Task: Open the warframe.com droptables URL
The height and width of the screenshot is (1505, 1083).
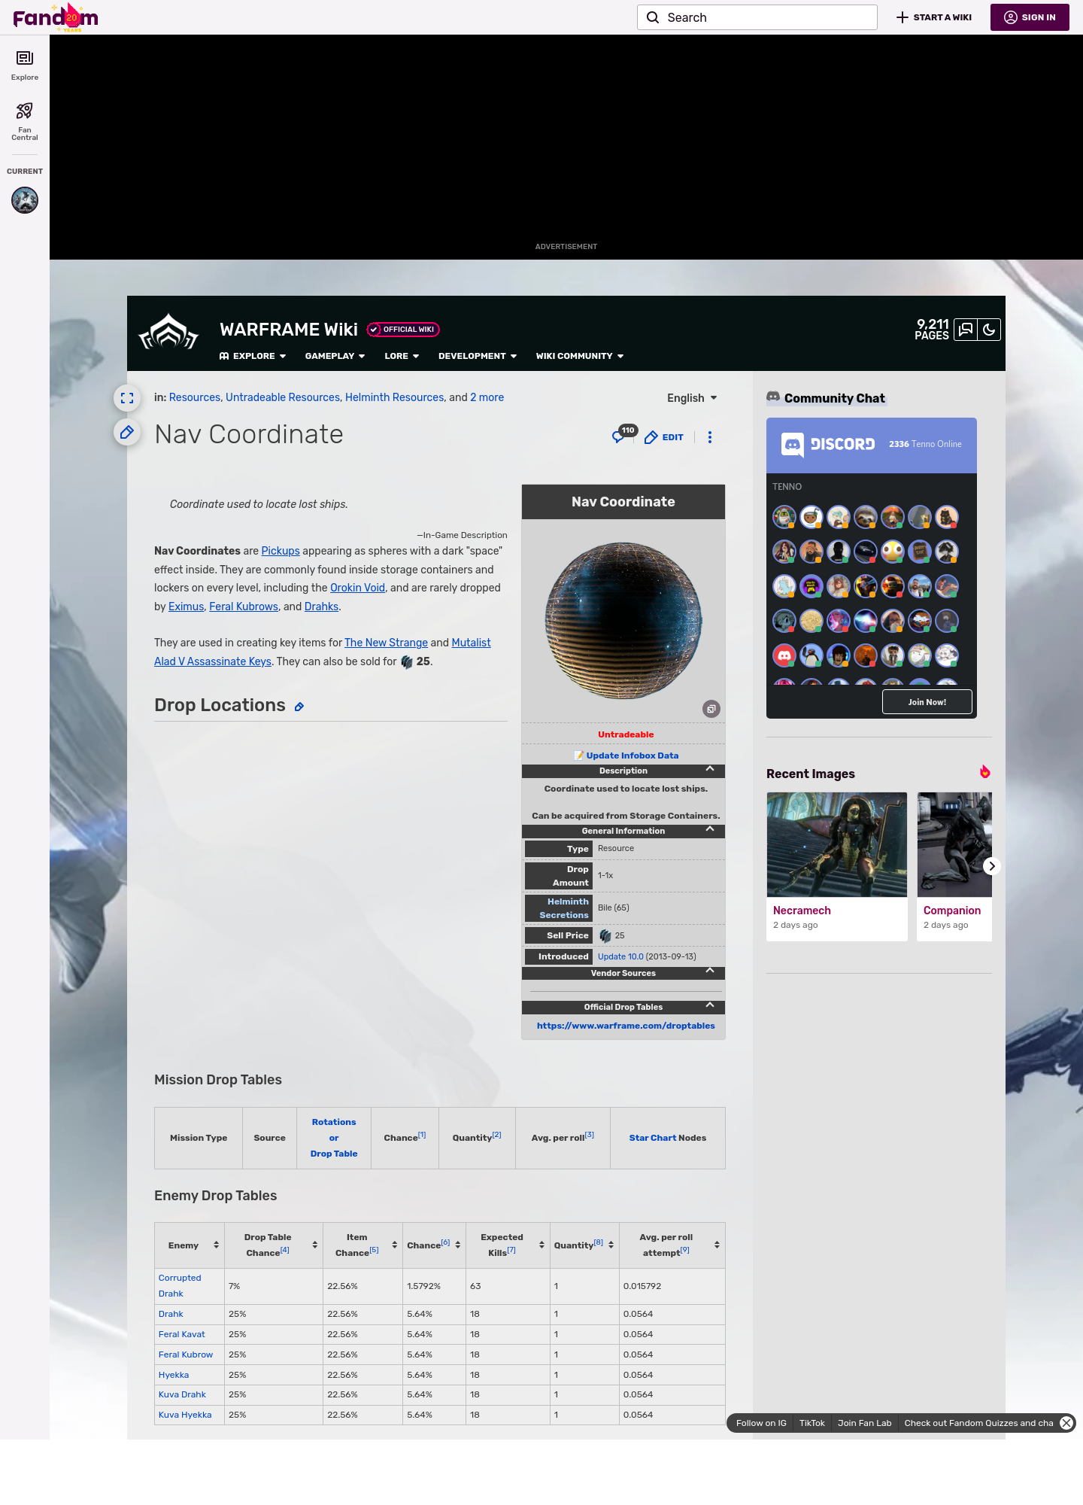Action: (x=626, y=1026)
